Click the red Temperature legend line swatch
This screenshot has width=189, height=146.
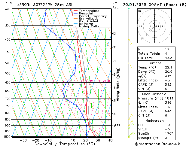(76, 11)
